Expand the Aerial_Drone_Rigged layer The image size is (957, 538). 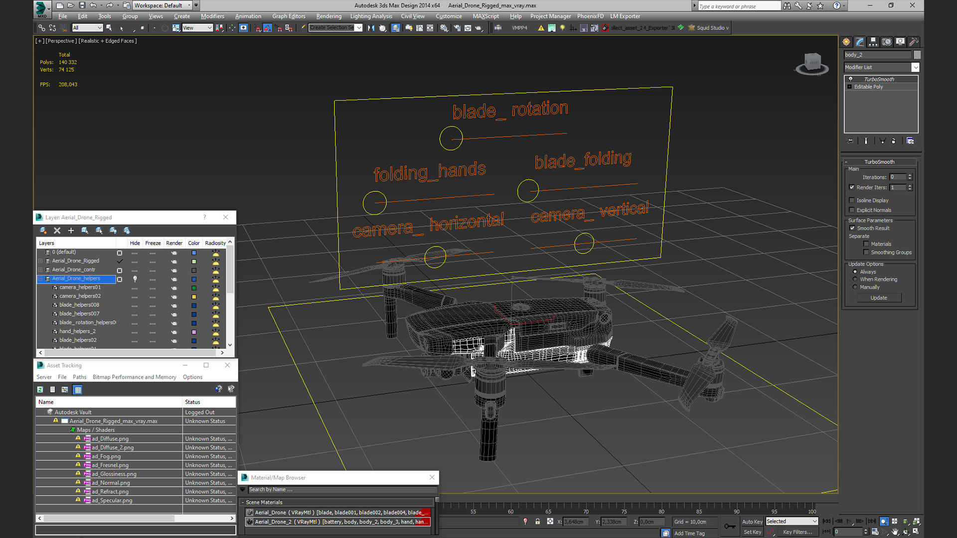pos(40,261)
